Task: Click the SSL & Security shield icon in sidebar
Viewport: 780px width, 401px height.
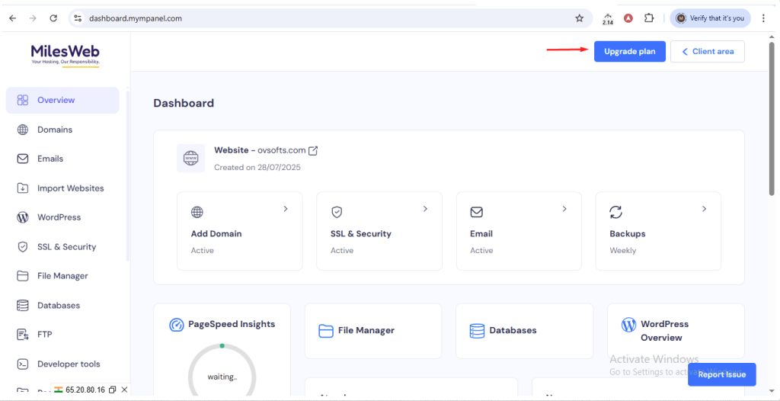Action: point(22,247)
